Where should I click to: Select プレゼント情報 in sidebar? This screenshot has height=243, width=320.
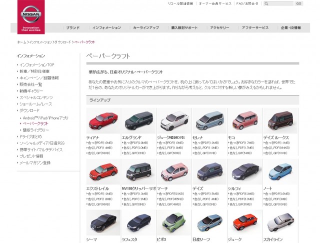(x=31, y=156)
